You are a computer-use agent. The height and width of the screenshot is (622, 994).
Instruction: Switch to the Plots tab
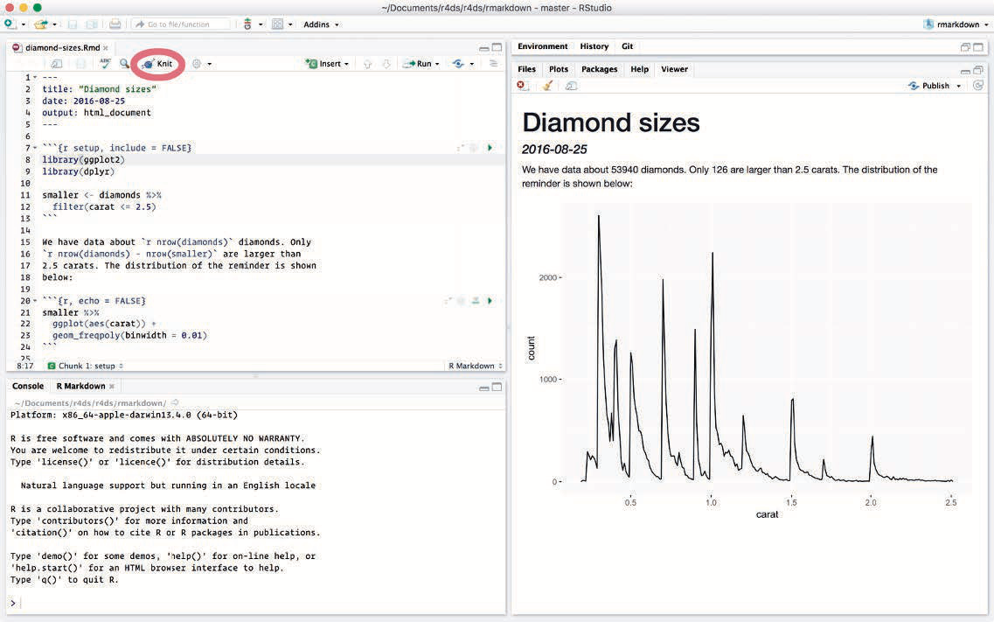point(558,69)
